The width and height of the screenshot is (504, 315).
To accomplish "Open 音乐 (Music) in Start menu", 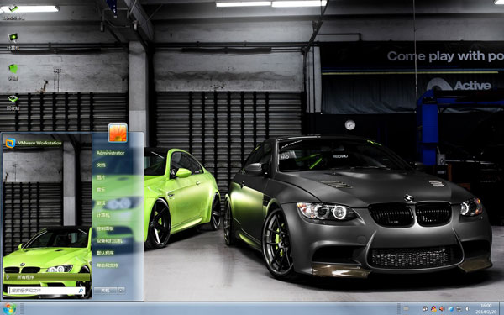I will pos(101,190).
